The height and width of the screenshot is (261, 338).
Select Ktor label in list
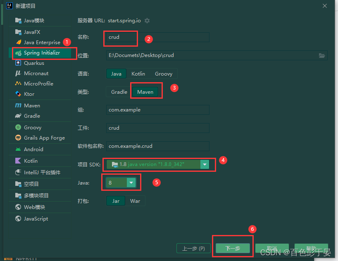click(x=29, y=94)
